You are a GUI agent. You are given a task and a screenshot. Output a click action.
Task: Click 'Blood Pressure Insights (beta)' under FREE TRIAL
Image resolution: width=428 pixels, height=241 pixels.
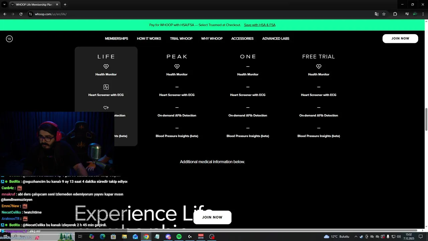click(x=319, y=136)
